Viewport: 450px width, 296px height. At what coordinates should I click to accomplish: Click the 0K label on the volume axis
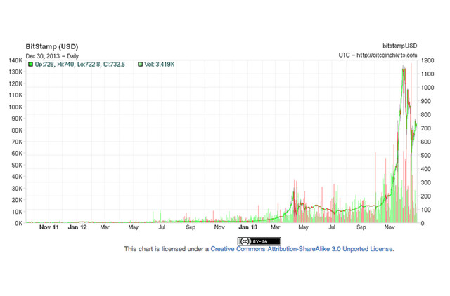pyautogui.click(x=18, y=223)
